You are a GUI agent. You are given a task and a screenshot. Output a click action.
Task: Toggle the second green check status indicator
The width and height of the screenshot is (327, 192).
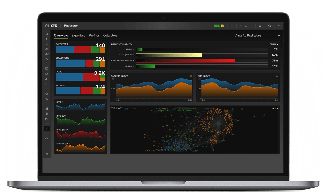(x=219, y=26)
